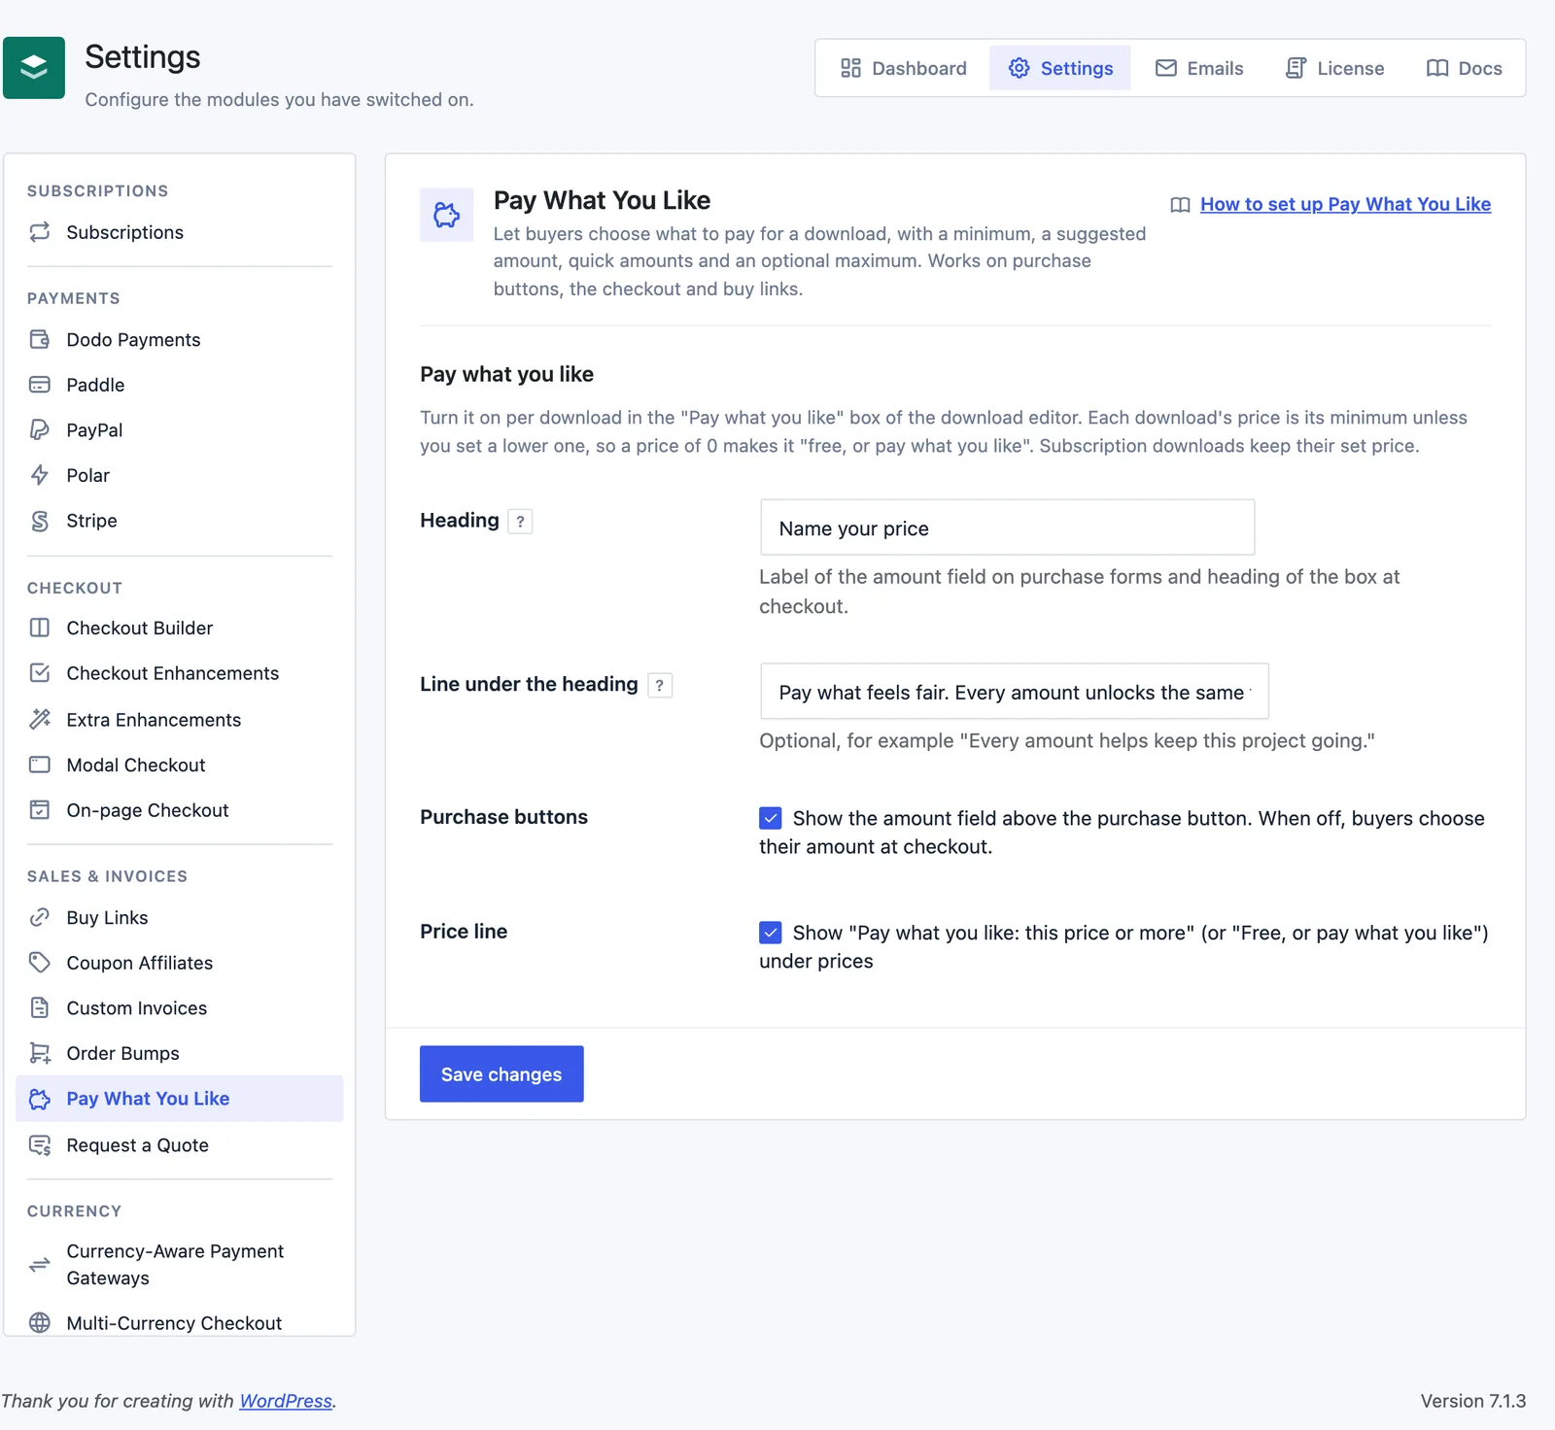
Task: Click the Version 7.1.3 footer text
Action: pyautogui.click(x=1473, y=1401)
